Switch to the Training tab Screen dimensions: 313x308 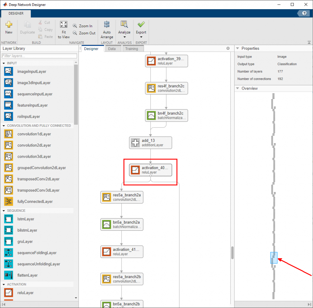click(x=131, y=49)
